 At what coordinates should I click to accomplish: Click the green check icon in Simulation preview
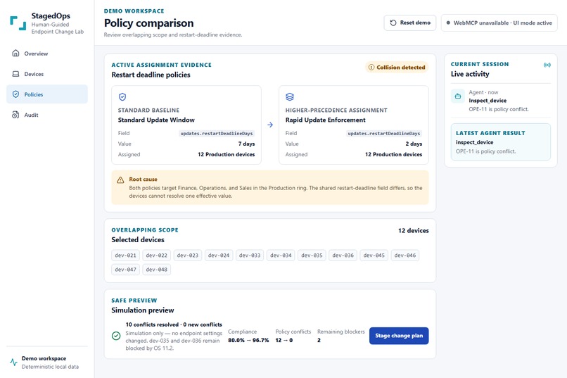(x=116, y=336)
